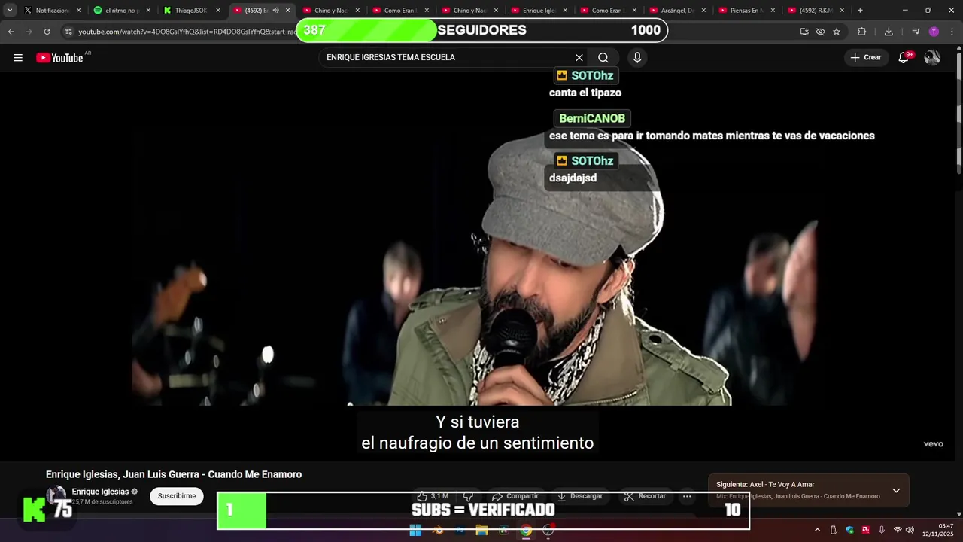Click the video title Cuando Me Enamoro

pyautogui.click(x=174, y=474)
